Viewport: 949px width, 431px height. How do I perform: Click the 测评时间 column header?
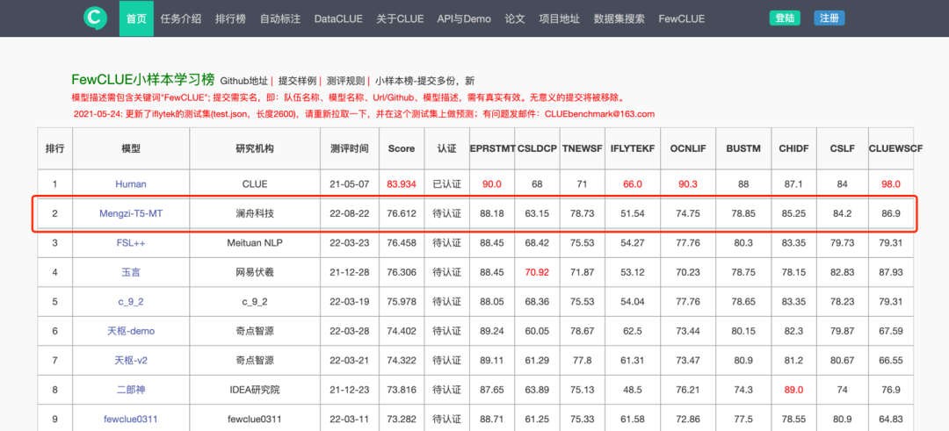349,148
